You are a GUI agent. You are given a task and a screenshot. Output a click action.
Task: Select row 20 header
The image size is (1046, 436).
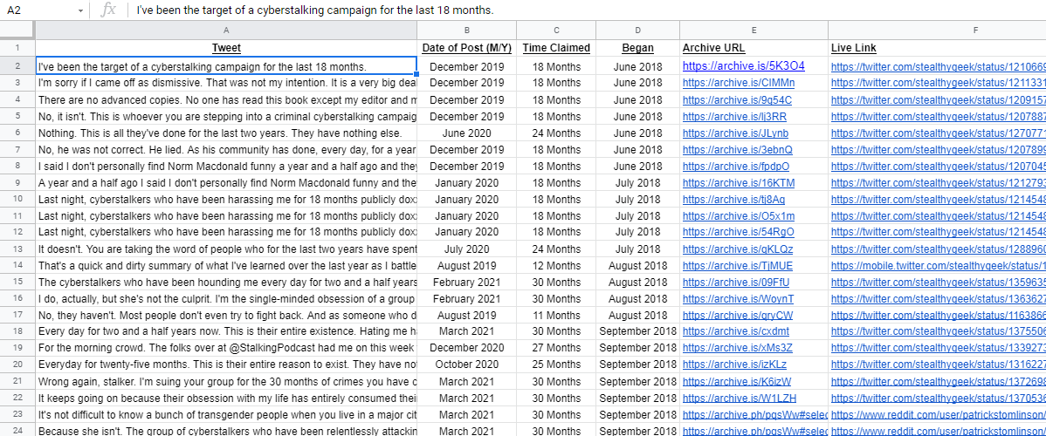[x=17, y=364]
